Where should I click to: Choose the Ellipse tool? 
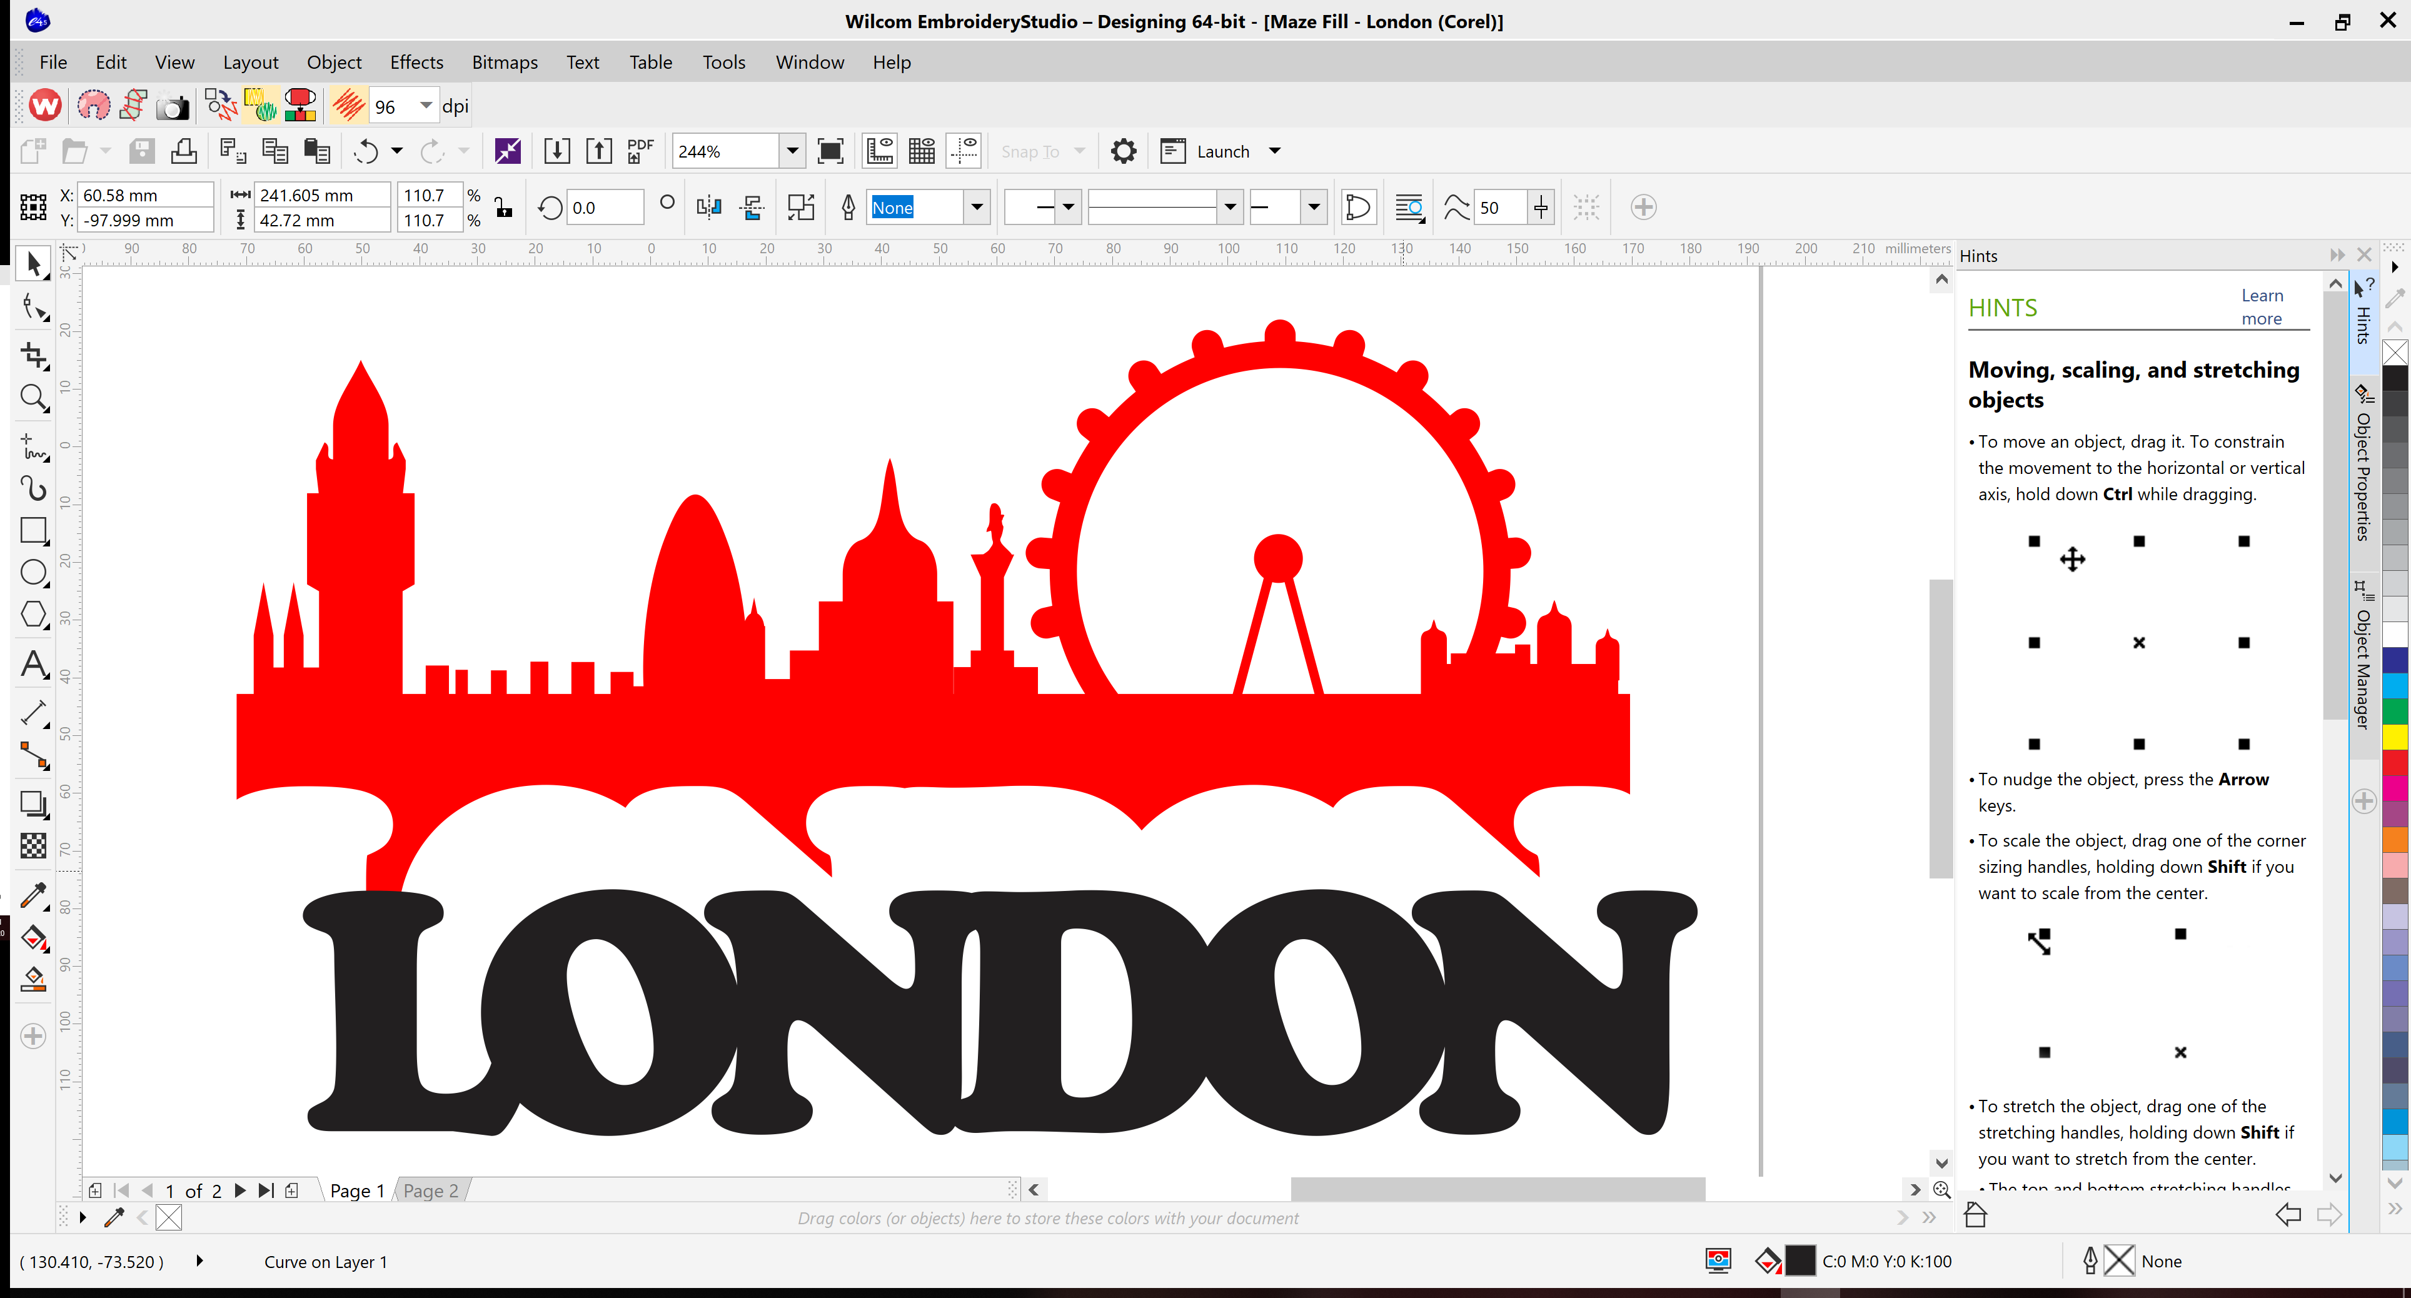34,573
